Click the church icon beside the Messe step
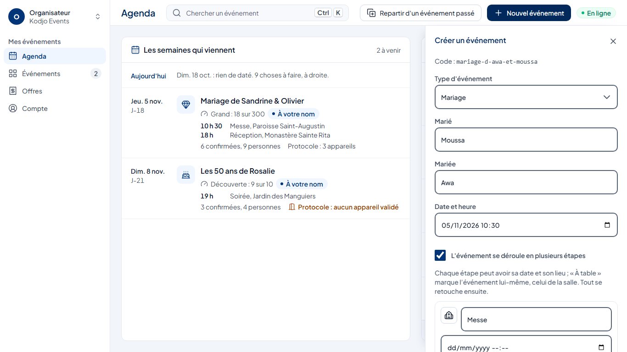 click(x=449, y=315)
